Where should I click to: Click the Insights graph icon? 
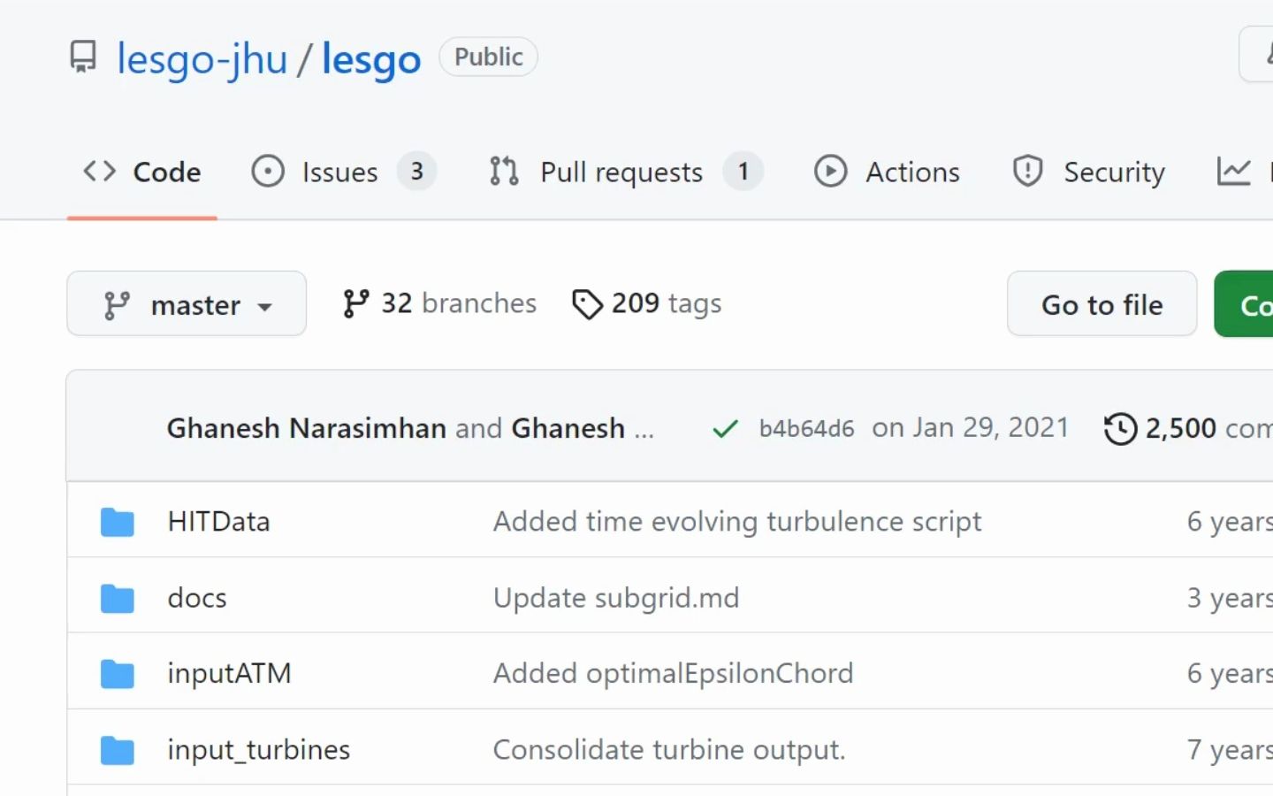(1233, 171)
